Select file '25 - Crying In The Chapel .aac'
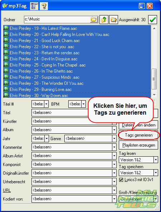 coord(77,65)
